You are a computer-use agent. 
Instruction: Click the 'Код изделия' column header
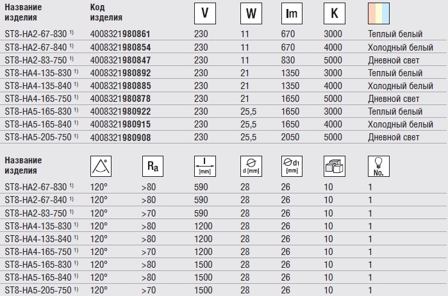106,13
